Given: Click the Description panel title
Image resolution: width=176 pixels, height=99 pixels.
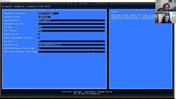Looking at the screenshot, I should click(141, 10).
